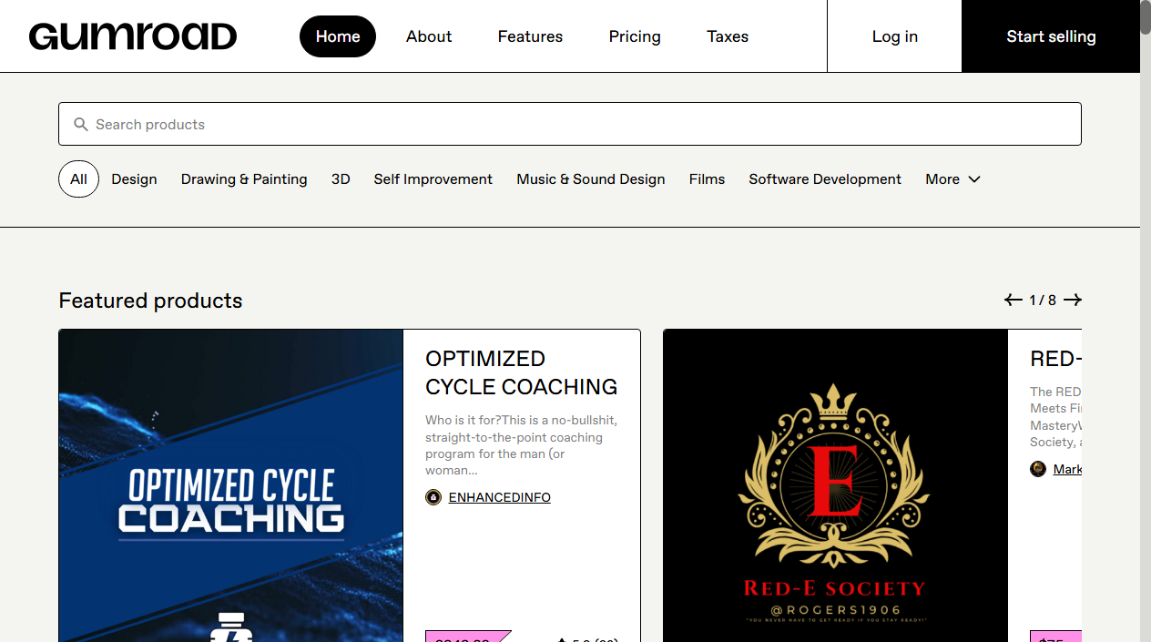Open the Self Improvement category
This screenshot has height=642, width=1151.
pos(433,179)
